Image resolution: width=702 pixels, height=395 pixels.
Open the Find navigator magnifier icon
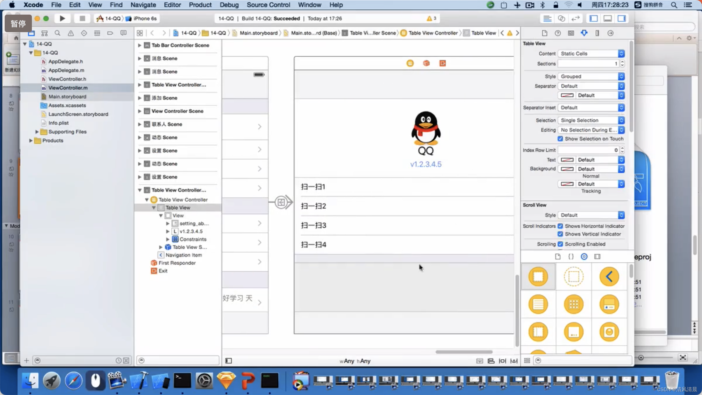coord(58,33)
